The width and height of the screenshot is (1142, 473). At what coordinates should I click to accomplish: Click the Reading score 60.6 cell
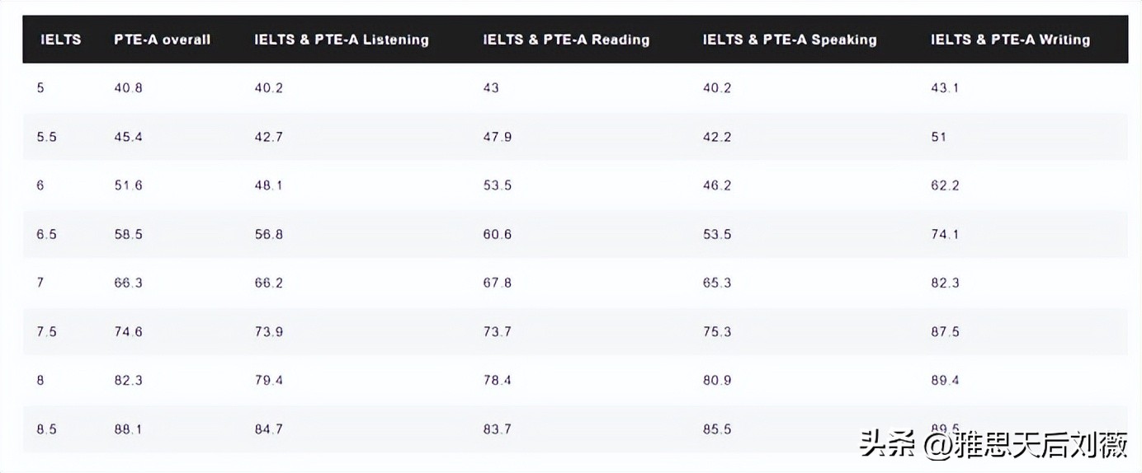(x=498, y=234)
